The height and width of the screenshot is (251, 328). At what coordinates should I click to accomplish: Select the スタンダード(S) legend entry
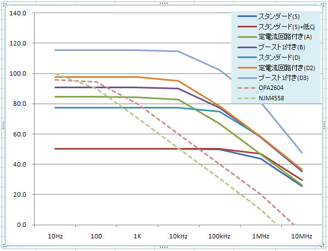point(269,16)
